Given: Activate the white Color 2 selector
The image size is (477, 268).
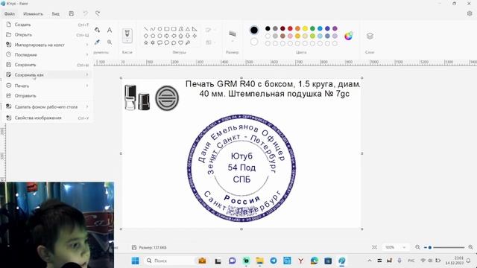Looking at the screenshot, I should coord(254,42).
